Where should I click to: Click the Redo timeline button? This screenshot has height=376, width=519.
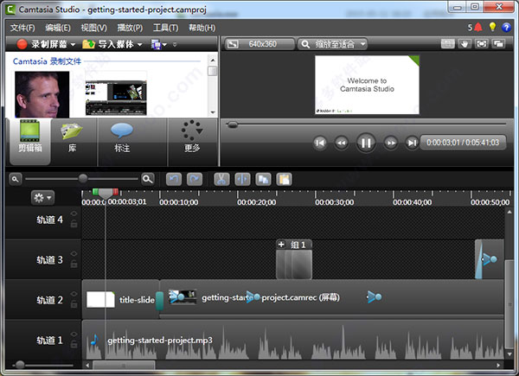pyautogui.click(x=195, y=179)
